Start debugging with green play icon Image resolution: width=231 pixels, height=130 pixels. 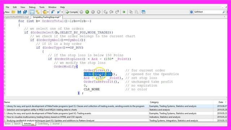[87, 12]
